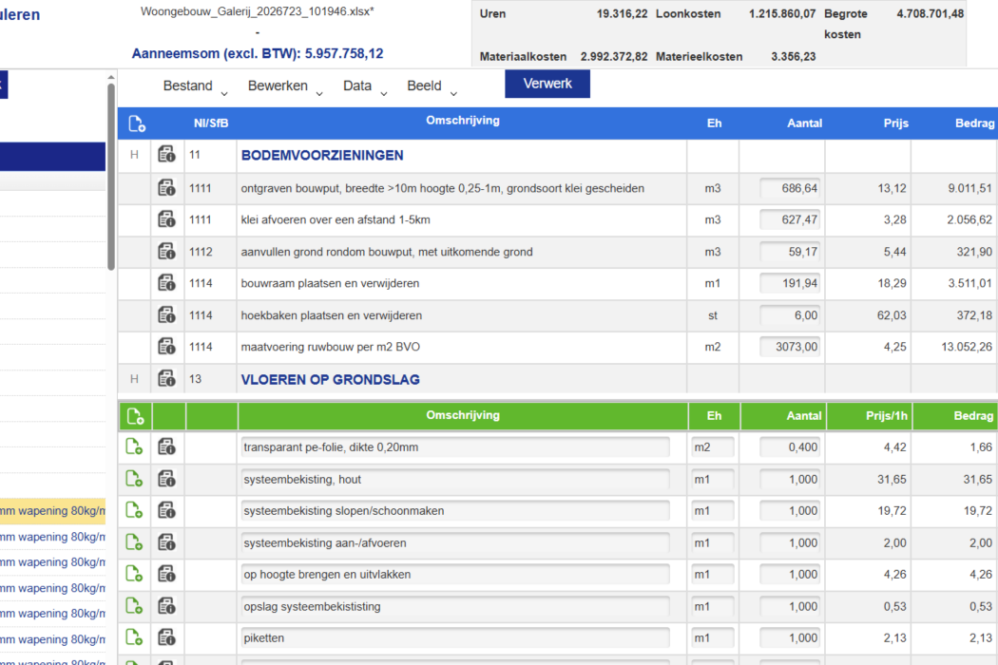Select the highlighted wapening 80kg sidebar item
The image size is (998, 665).
pyautogui.click(x=53, y=511)
